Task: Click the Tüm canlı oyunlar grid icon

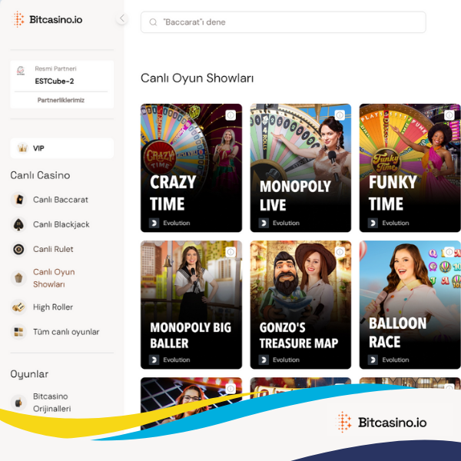Action: [x=18, y=332]
